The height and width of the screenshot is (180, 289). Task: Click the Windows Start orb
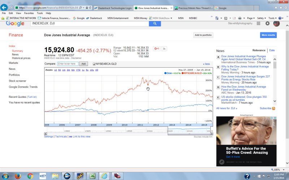[5, 176]
